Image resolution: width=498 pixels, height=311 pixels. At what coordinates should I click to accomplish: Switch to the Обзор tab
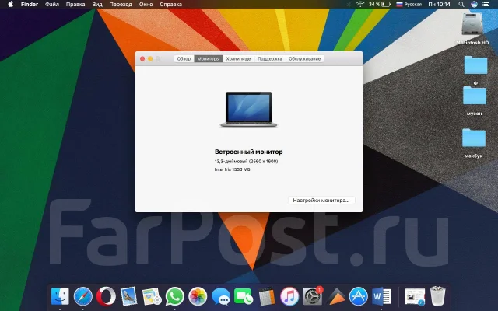click(184, 59)
